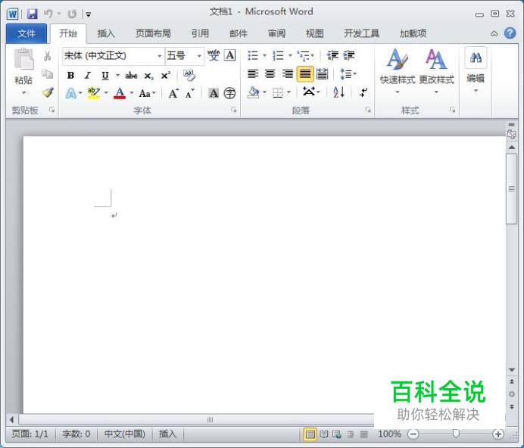
Task: Click the Undo arrow in quick access toolbar
Action: (x=48, y=14)
